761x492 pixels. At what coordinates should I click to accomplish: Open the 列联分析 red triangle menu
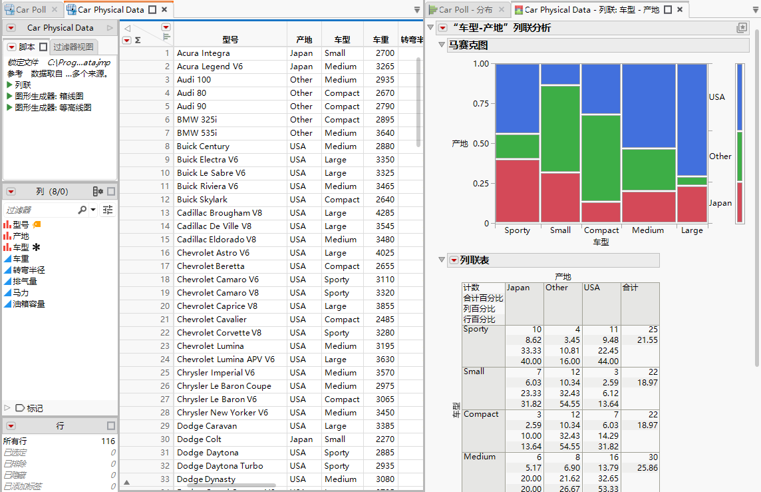pos(442,28)
